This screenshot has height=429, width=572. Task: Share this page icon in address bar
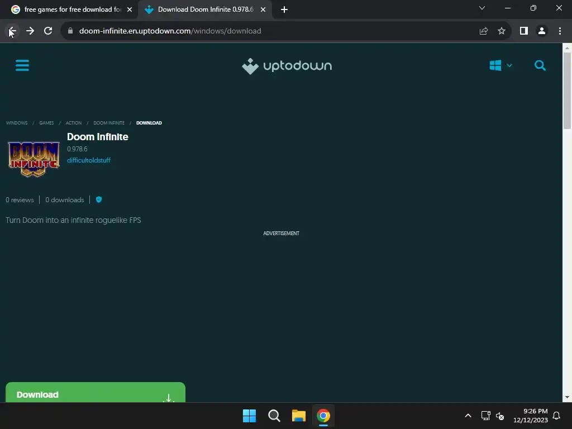(484, 31)
